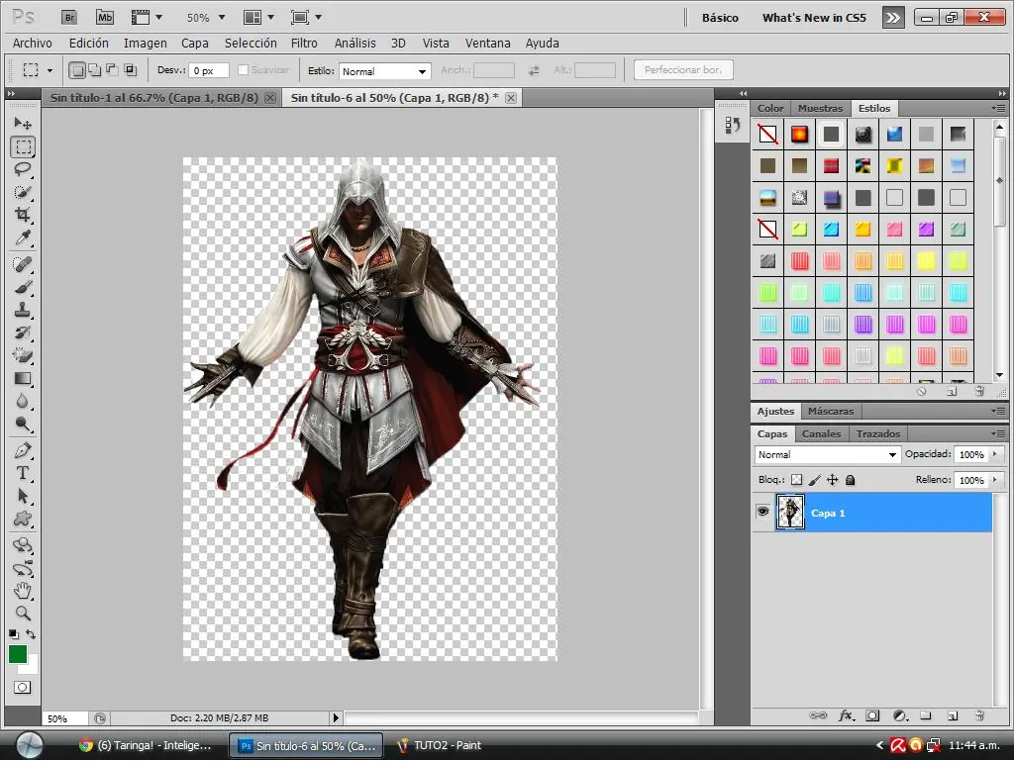Select the Rectangular Marquee tool in toolbox

pyautogui.click(x=23, y=147)
